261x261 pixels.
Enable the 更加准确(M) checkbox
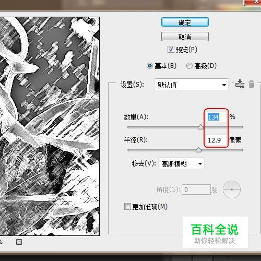coord(127,207)
